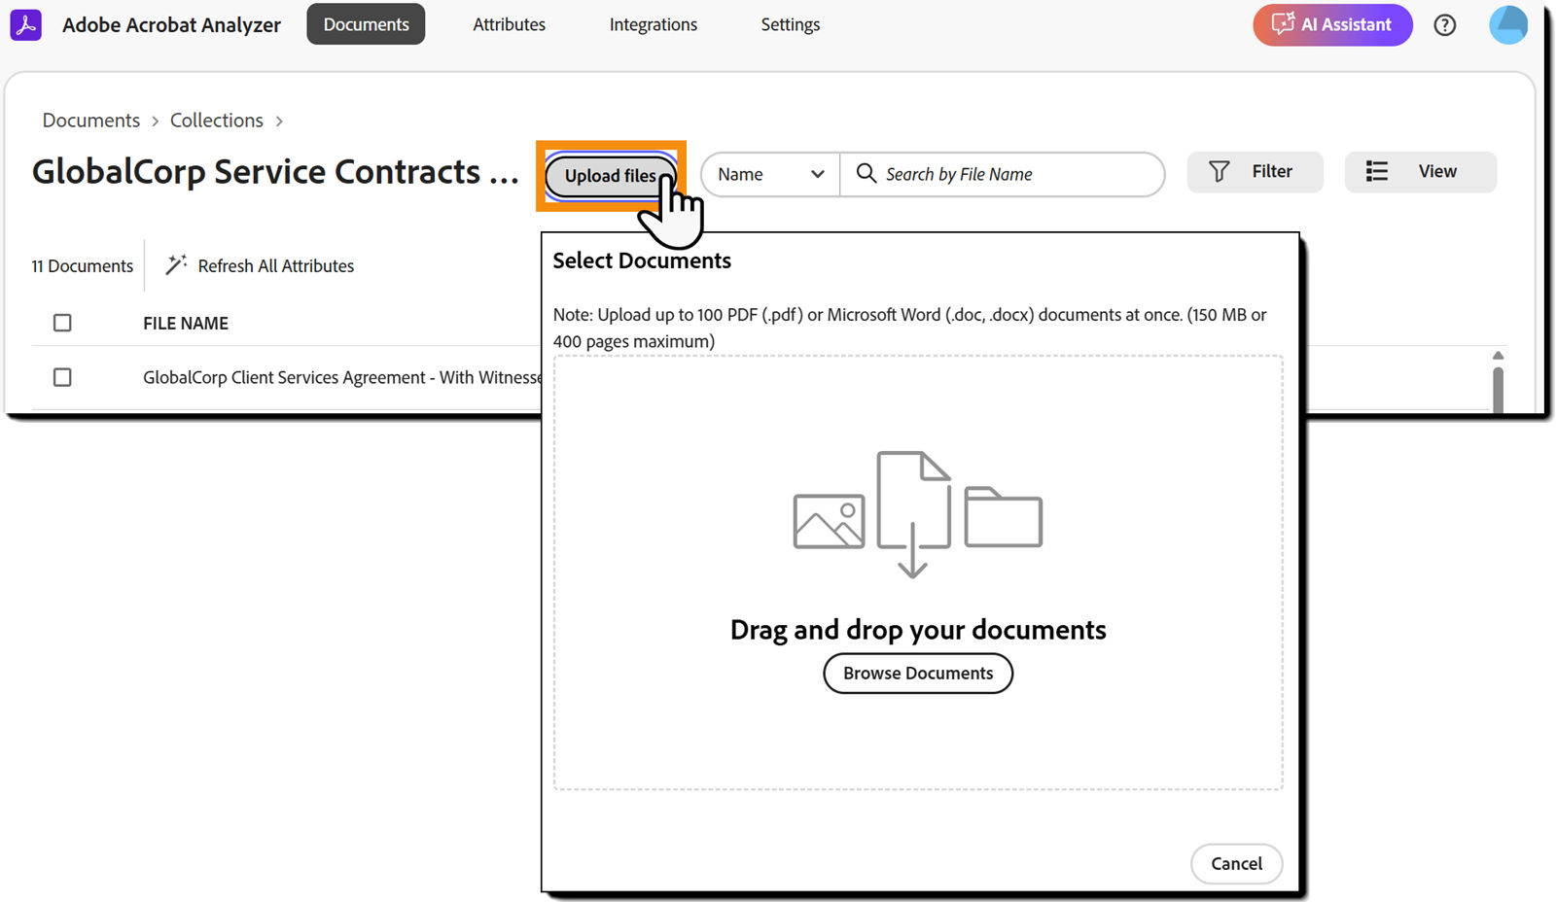Expand the chevron after Collections breadcrumb

[x=279, y=120]
